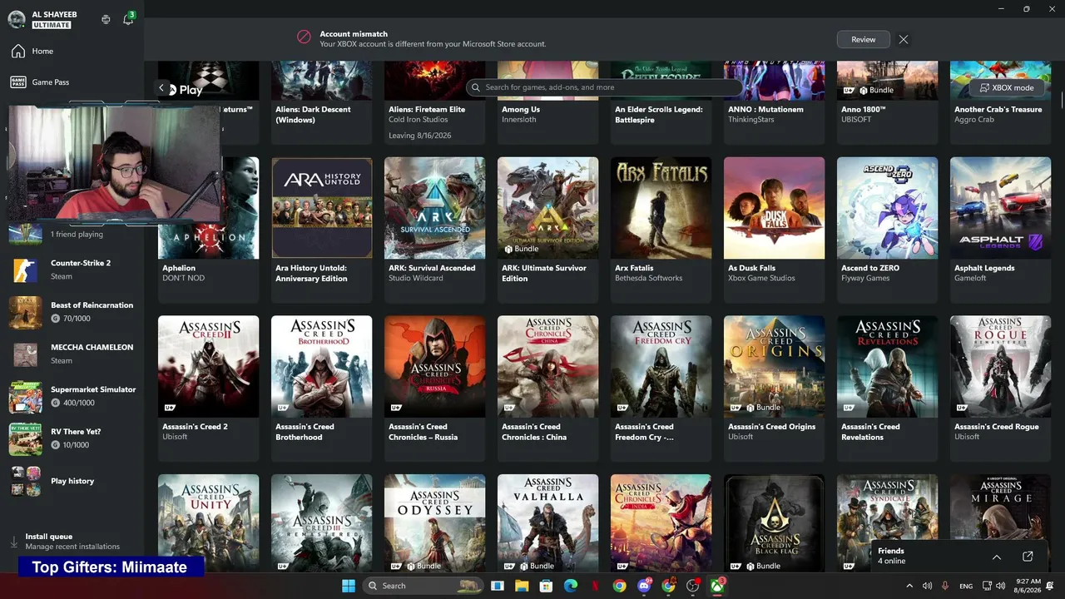Click the Anno 1800 title text
This screenshot has height=599, width=1065.
(x=864, y=109)
